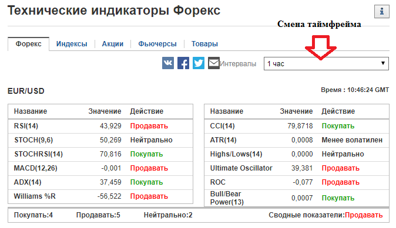Open the '1 час' interval dropdown
396x228 pixels.
[326, 63]
